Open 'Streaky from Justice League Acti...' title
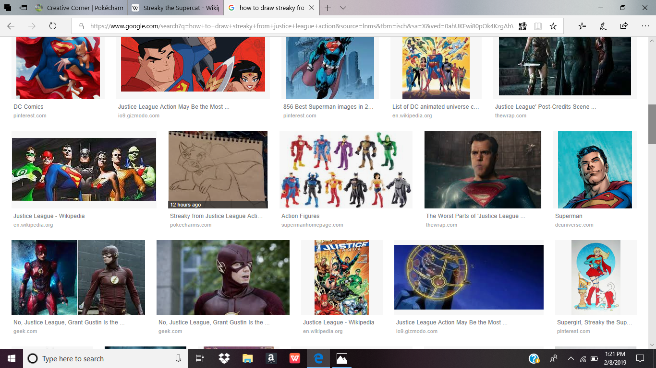The height and width of the screenshot is (368, 656). coord(216,216)
